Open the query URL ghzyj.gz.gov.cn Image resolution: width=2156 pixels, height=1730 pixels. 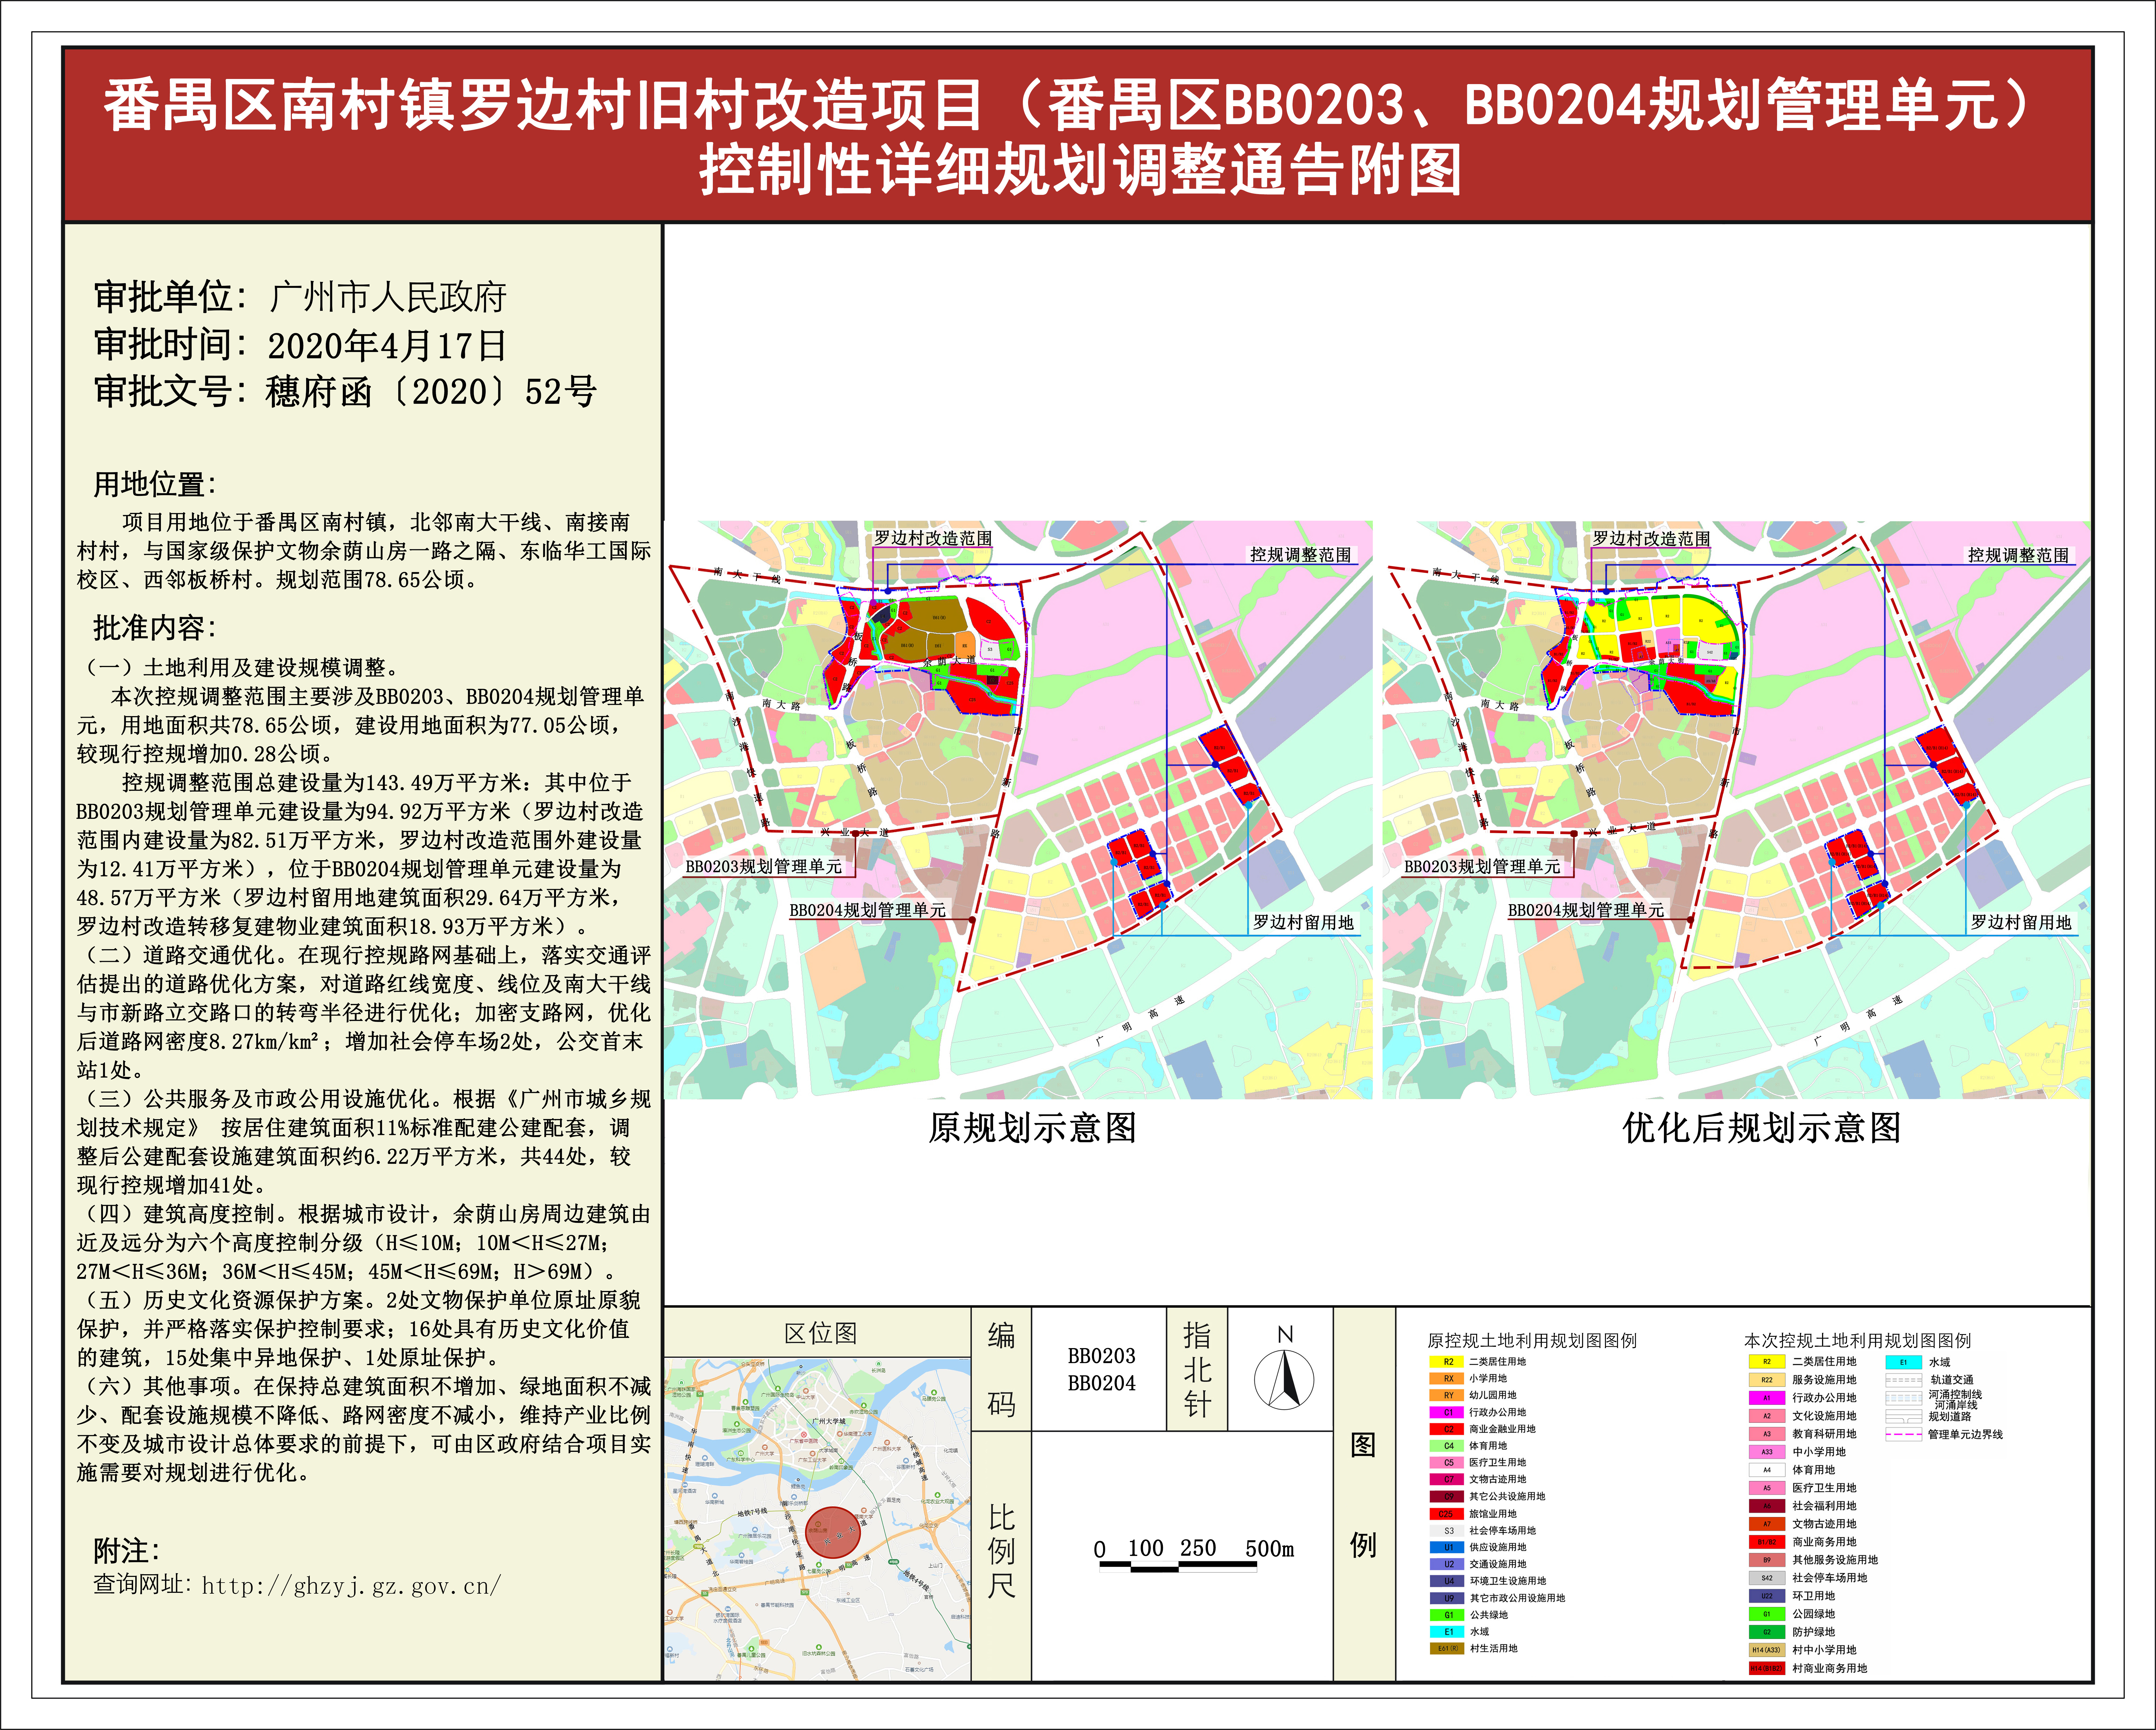click(x=351, y=1585)
